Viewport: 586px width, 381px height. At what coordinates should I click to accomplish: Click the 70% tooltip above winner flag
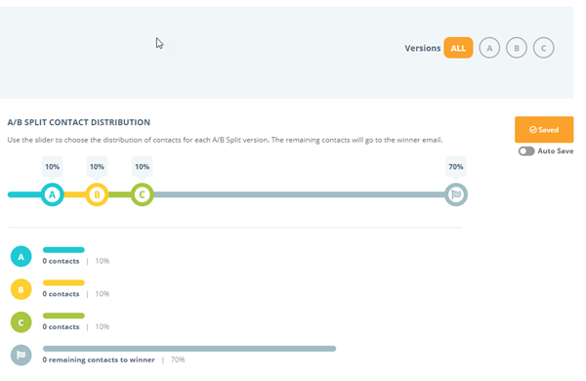pos(456,167)
